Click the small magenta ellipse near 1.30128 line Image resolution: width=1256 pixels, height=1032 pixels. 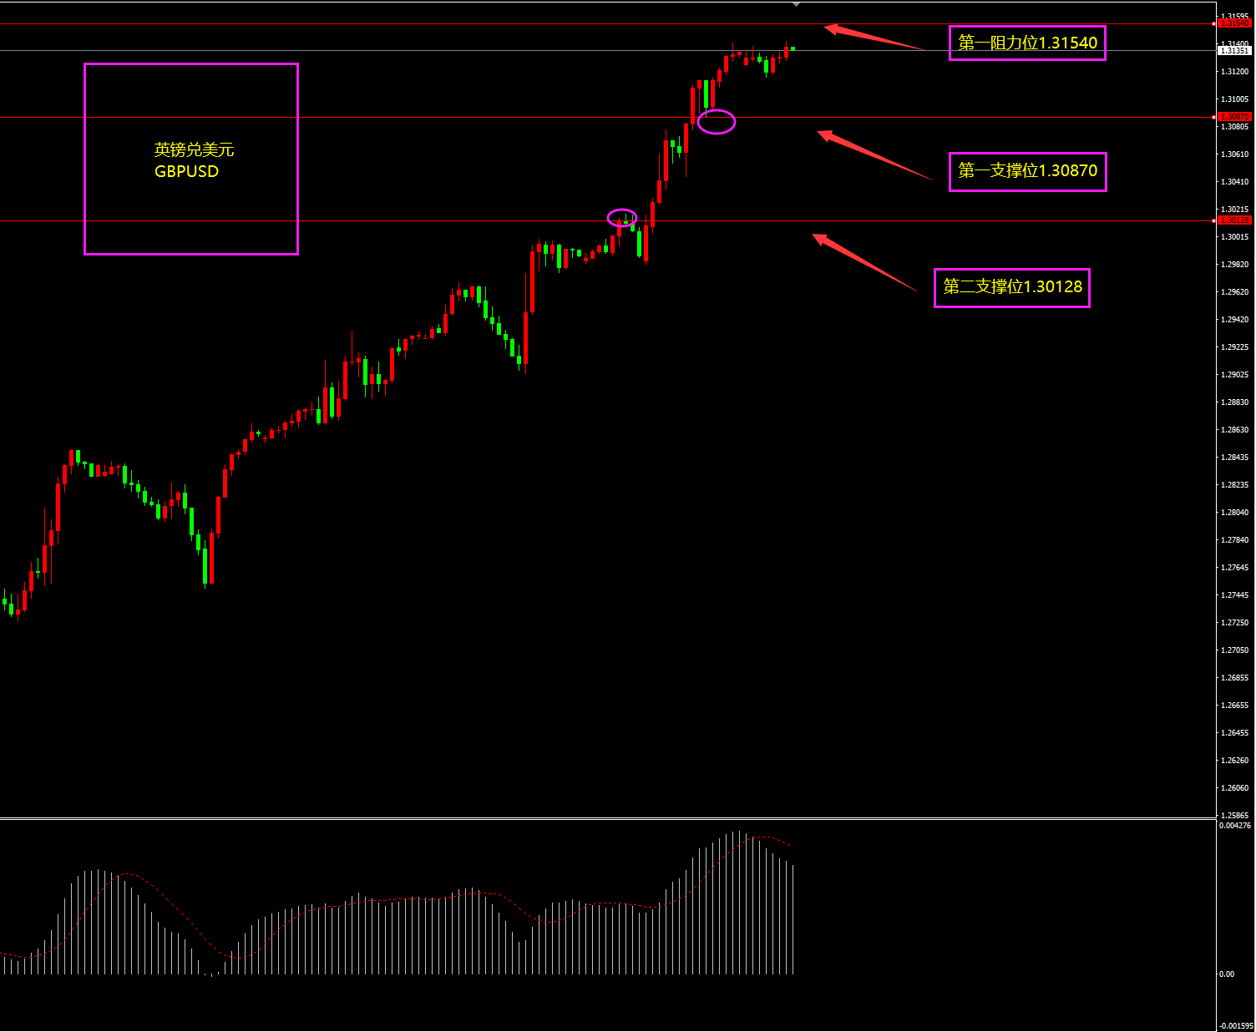tap(622, 218)
